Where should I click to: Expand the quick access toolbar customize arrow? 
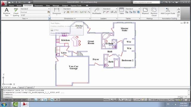click(32, 2)
